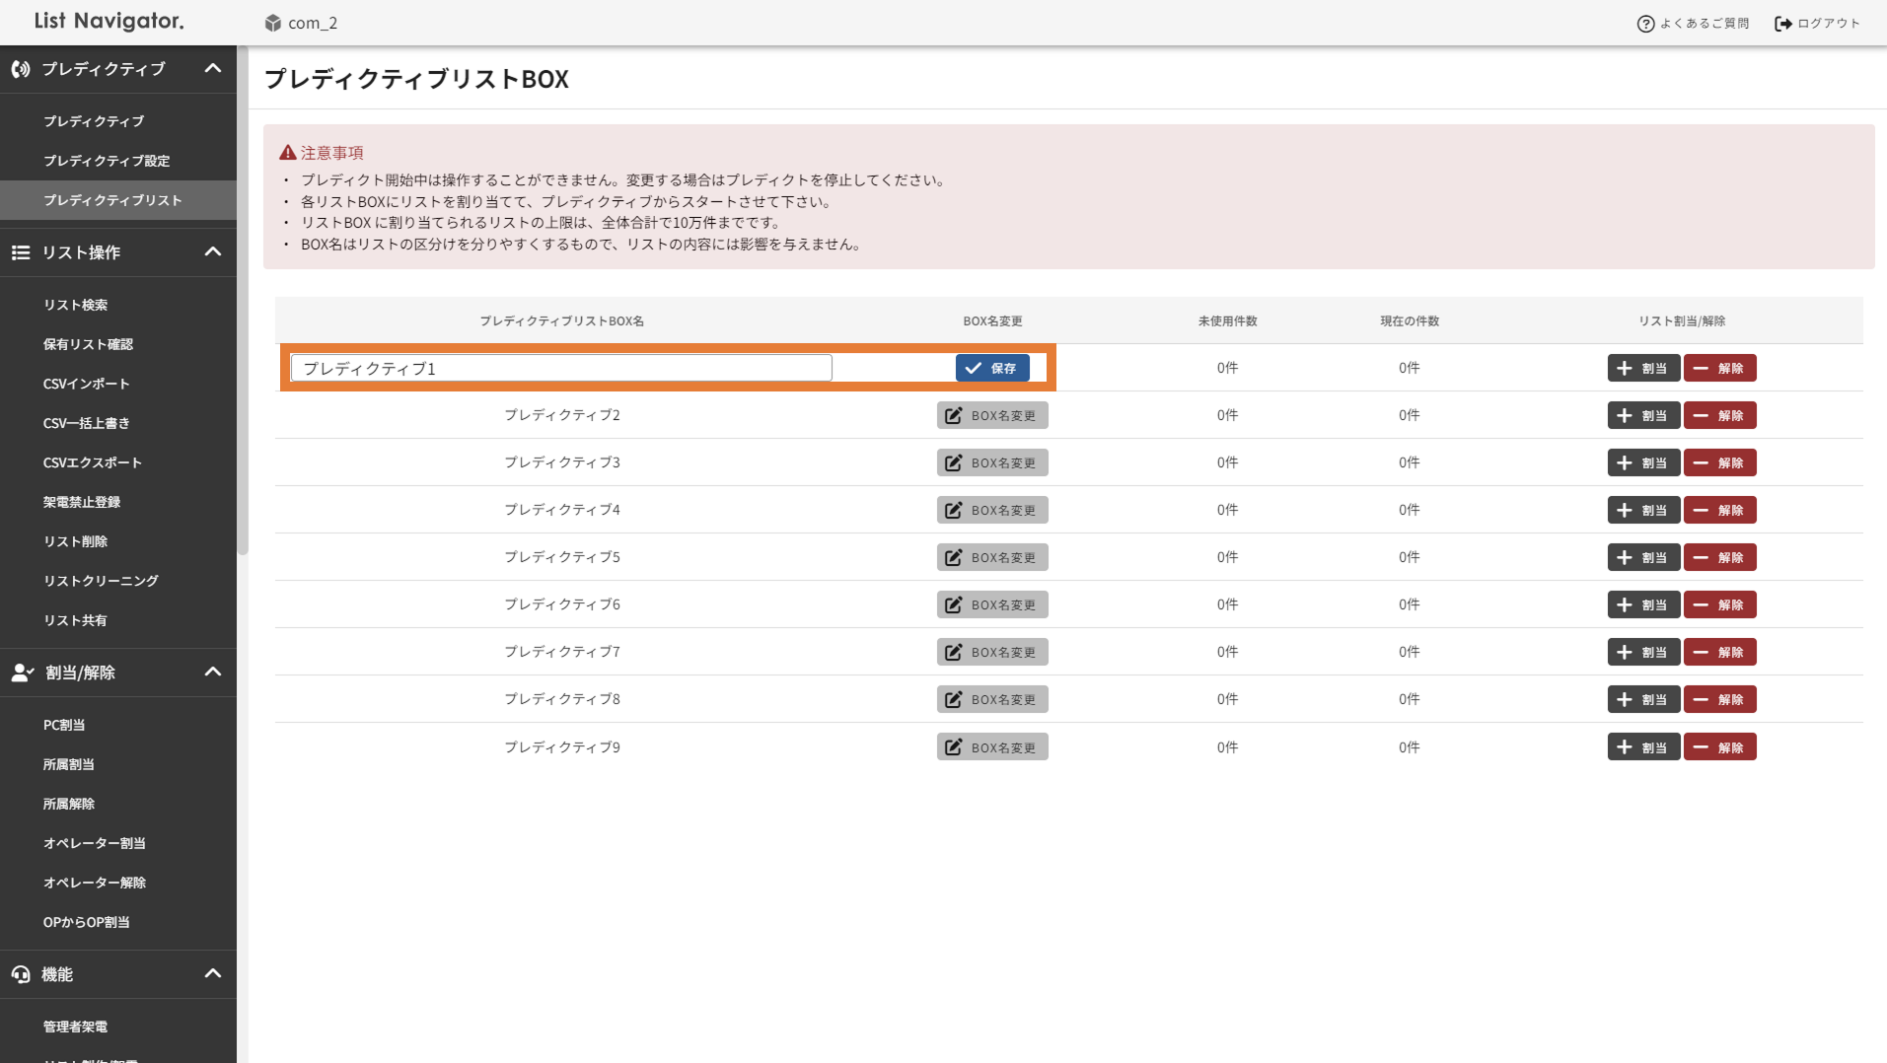Screen dimensions: 1887x1063
Task: Collapse the プレディクティブ sidebar section
Action: pos(212,69)
